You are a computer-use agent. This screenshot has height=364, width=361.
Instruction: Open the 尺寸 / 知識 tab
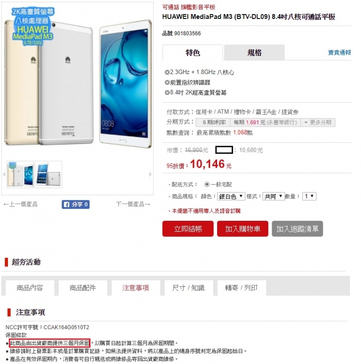(189, 288)
